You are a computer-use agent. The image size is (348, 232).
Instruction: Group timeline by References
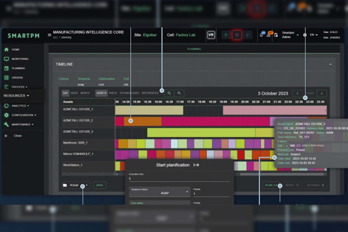pos(150,93)
